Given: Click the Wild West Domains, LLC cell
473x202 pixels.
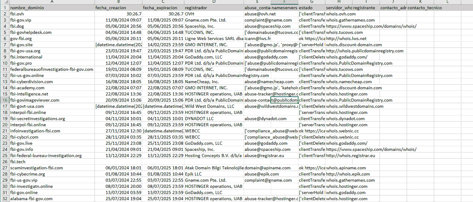Looking at the screenshot, I should [x=214, y=106].
